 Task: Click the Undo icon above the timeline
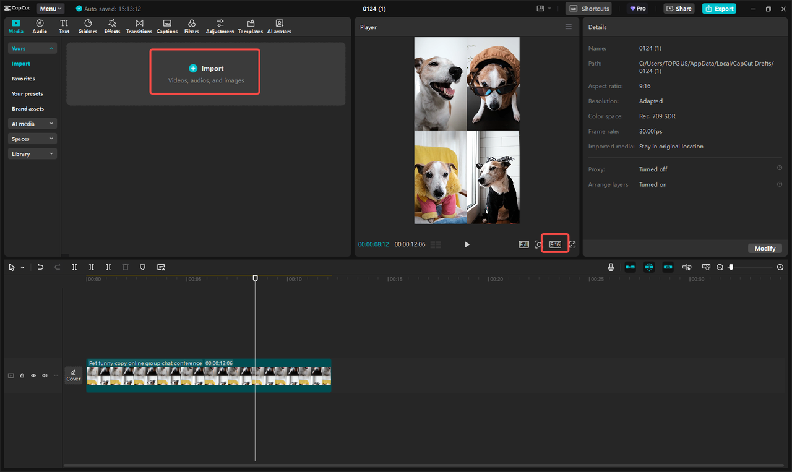pos(40,267)
